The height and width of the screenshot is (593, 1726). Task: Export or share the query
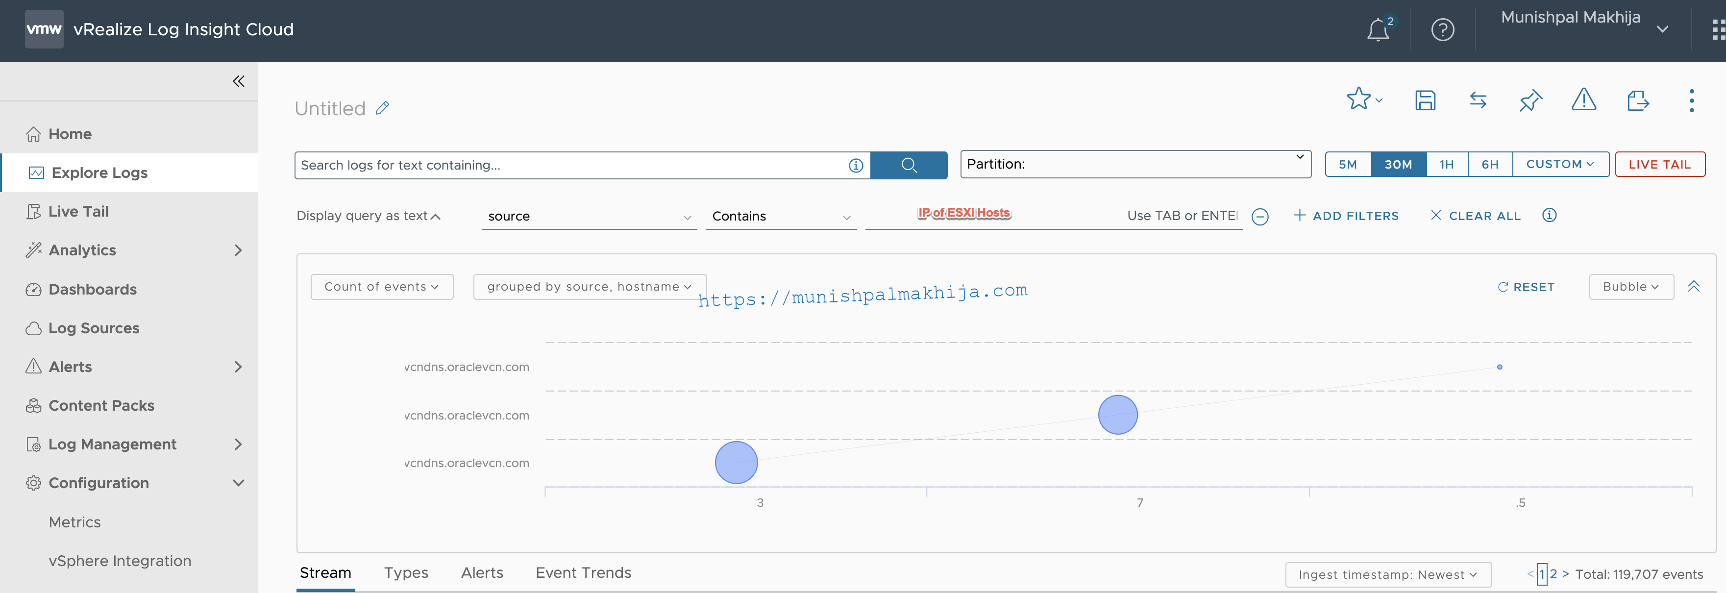pyautogui.click(x=1638, y=100)
